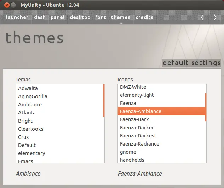
Task: Choose Faenza-Darker icon set
Action: [x=161, y=128]
